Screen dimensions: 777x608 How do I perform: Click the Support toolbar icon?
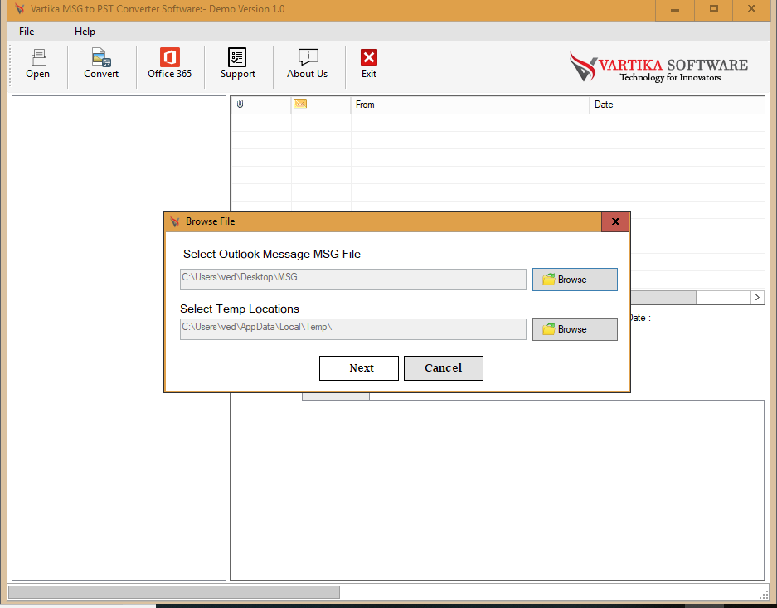pos(237,64)
